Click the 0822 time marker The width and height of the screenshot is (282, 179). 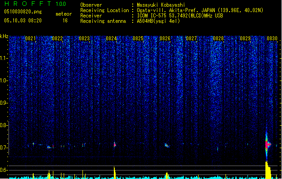57,38
